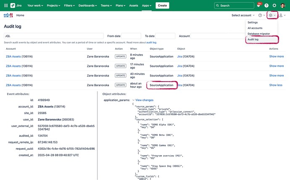Click the created_at timestamp value
Image resolution: width=290 pixels, height=180 pixels.
[58, 155]
